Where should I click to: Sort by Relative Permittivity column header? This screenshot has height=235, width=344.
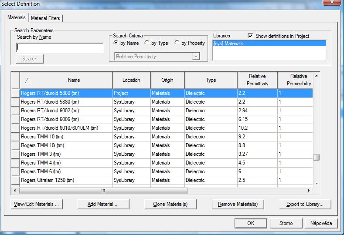257,80
